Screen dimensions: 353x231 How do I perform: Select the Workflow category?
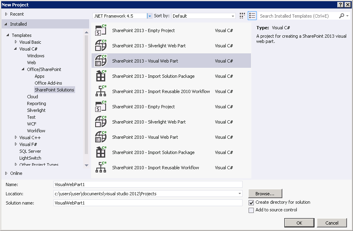tap(36, 131)
